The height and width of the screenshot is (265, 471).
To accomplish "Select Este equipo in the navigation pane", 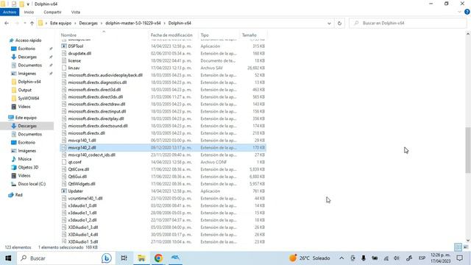I will 26,118.
